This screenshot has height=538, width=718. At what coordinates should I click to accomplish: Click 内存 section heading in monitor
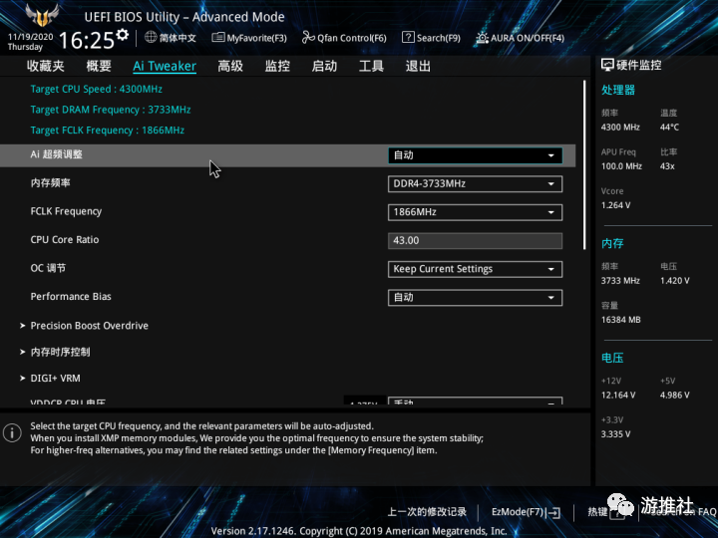coord(612,243)
